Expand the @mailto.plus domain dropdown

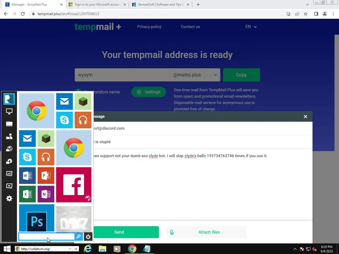195,75
